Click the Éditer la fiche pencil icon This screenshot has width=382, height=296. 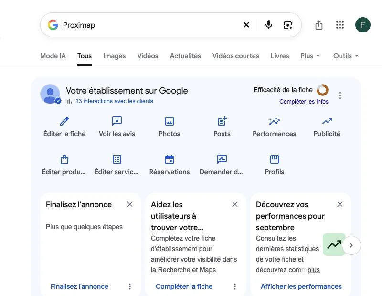pos(64,121)
